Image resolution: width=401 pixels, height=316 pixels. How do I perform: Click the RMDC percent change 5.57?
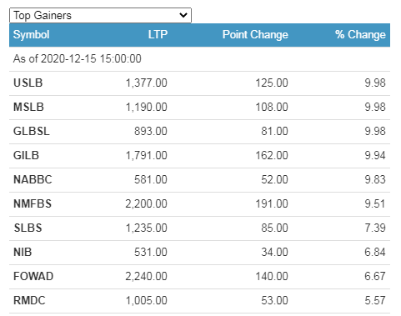coord(375,300)
